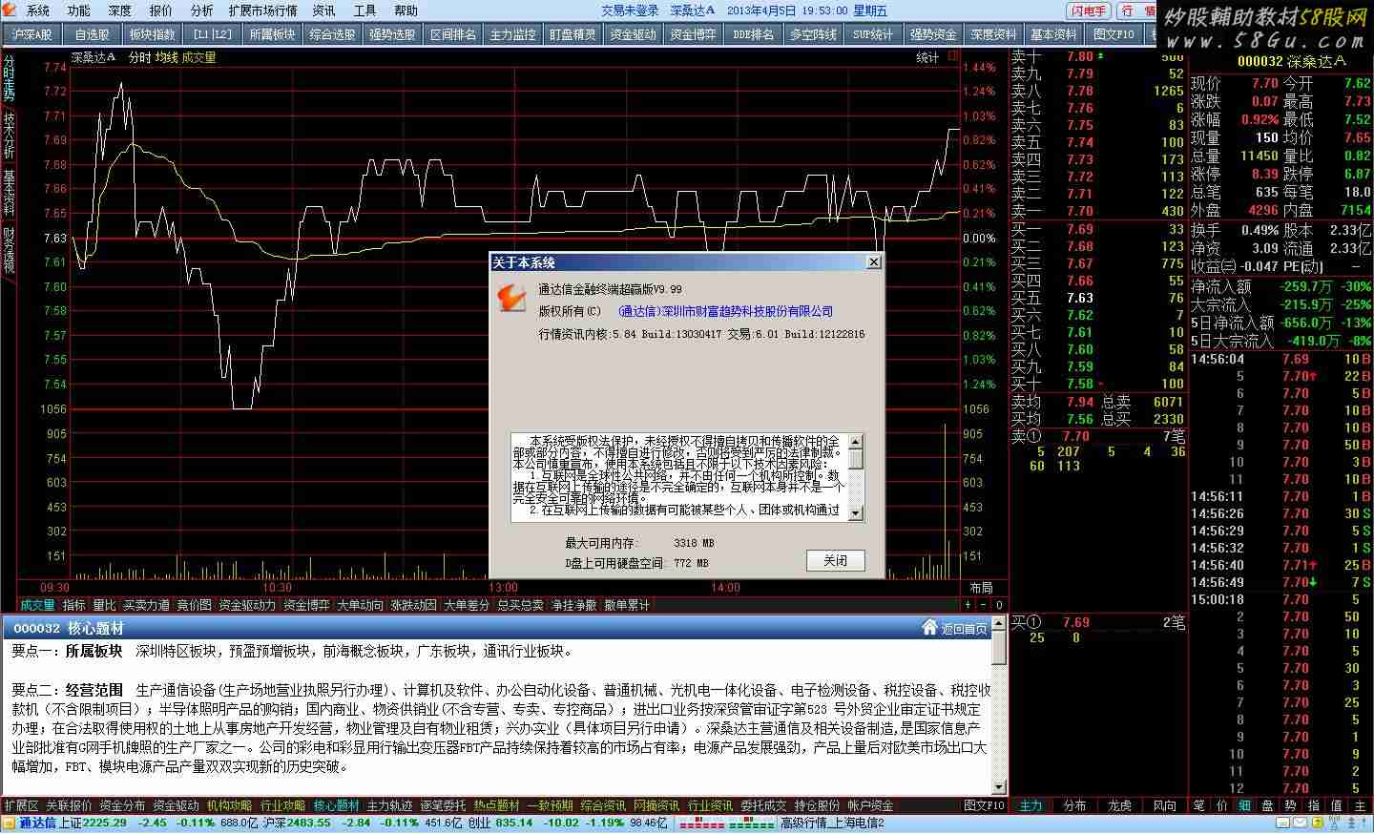Open DDE排名 from the toolbar
Viewport: 1374px width, 834px height.
coord(753,34)
